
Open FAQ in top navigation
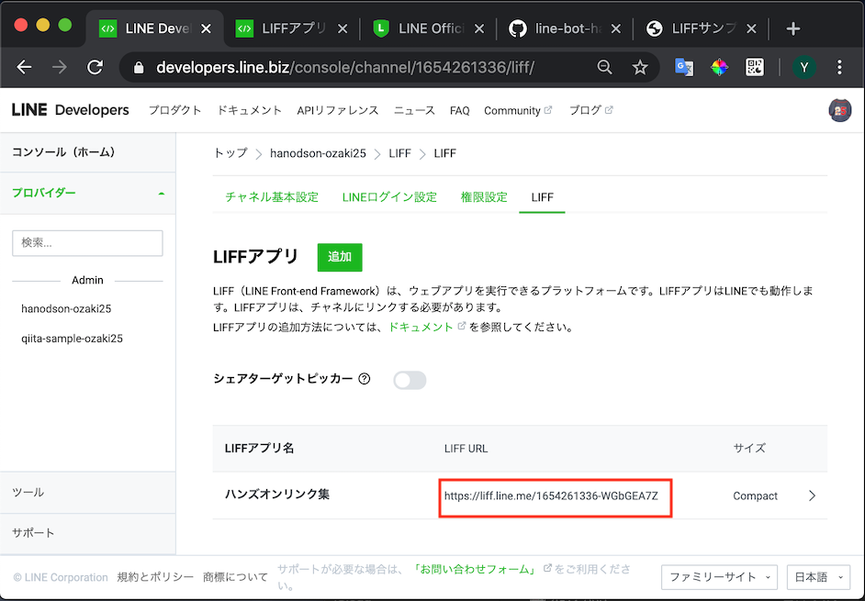tap(459, 111)
